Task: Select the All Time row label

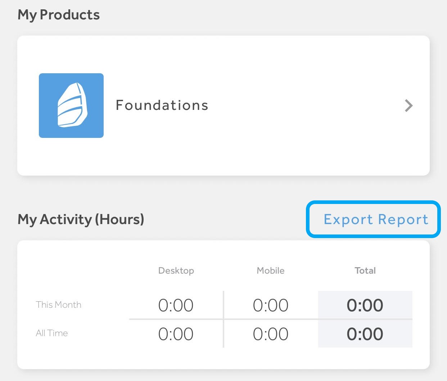Action: pos(52,333)
